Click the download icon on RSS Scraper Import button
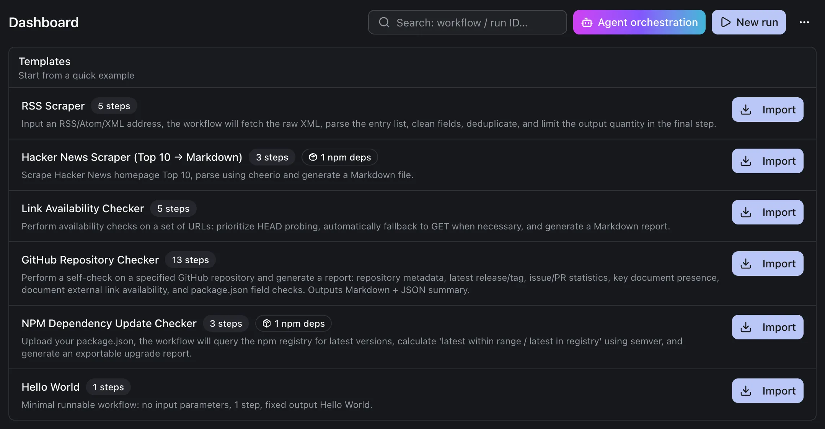Viewport: 825px width, 429px height. (745, 110)
